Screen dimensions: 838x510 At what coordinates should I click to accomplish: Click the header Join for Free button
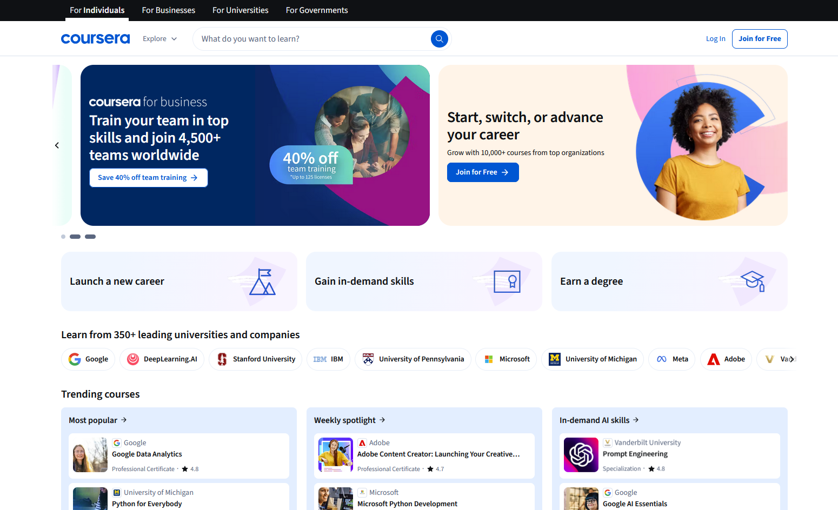click(760, 39)
